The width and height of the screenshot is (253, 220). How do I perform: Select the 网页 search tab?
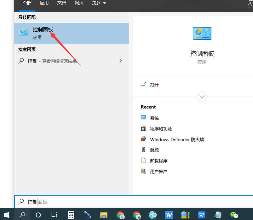79,3
